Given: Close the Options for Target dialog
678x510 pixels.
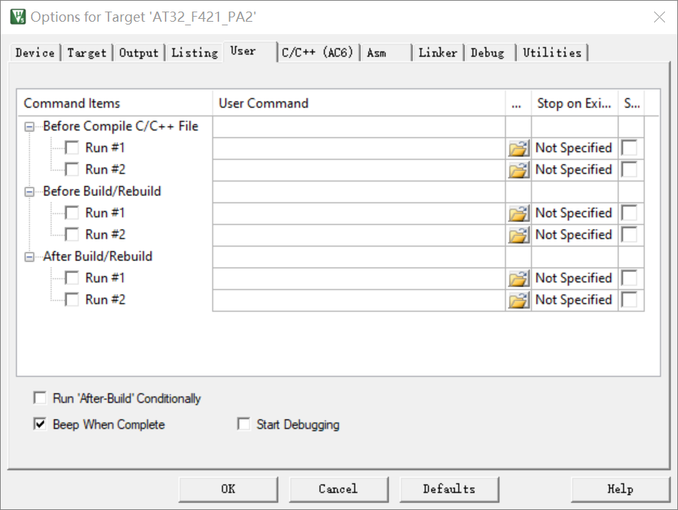Looking at the screenshot, I should pyautogui.click(x=659, y=17).
